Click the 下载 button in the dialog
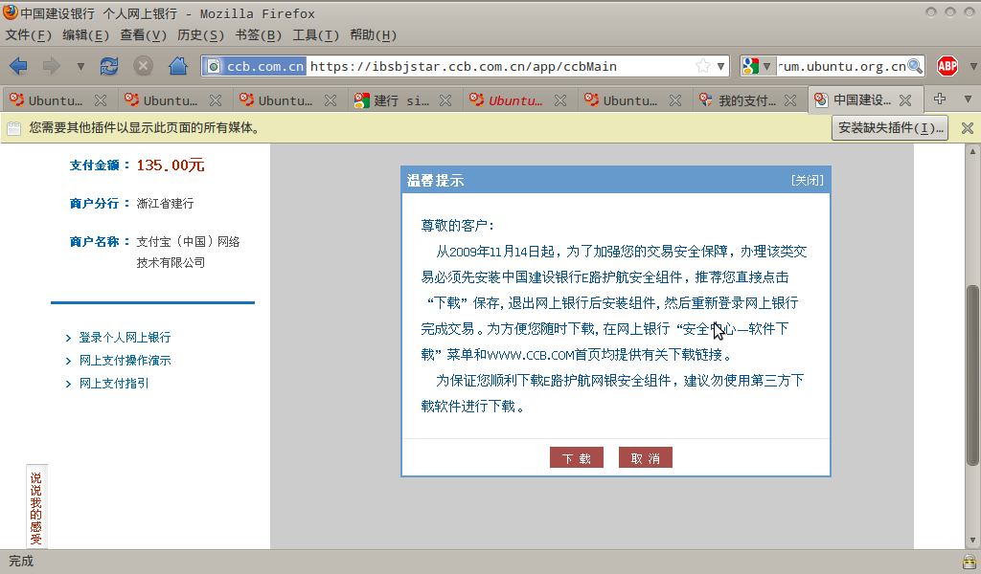Image resolution: width=981 pixels, height=574 pixels. tap(576, 458)
